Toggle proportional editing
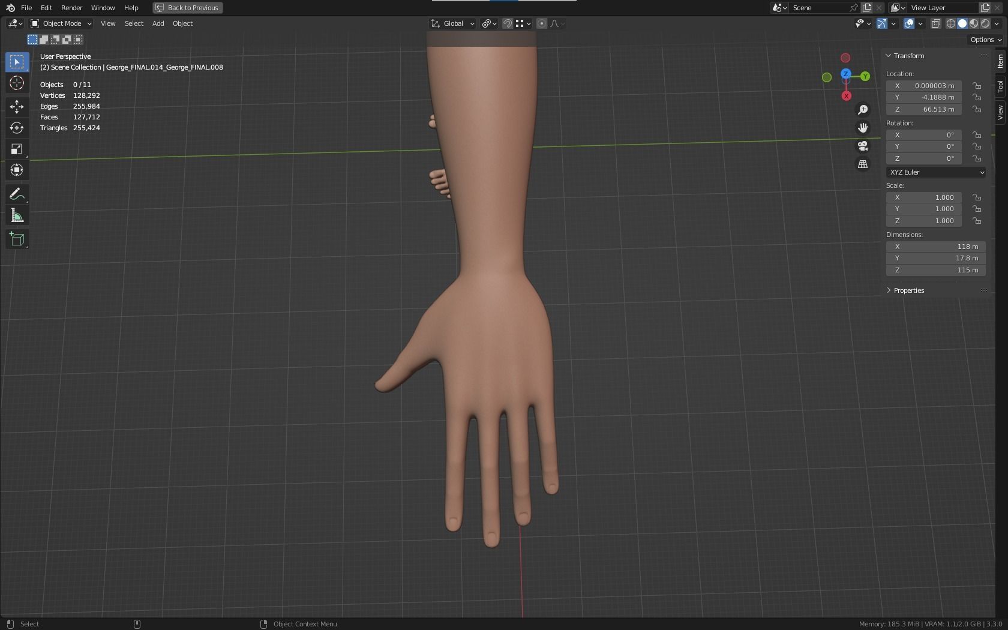Screen dimensions: 1008x630 [x=542, y=23]
